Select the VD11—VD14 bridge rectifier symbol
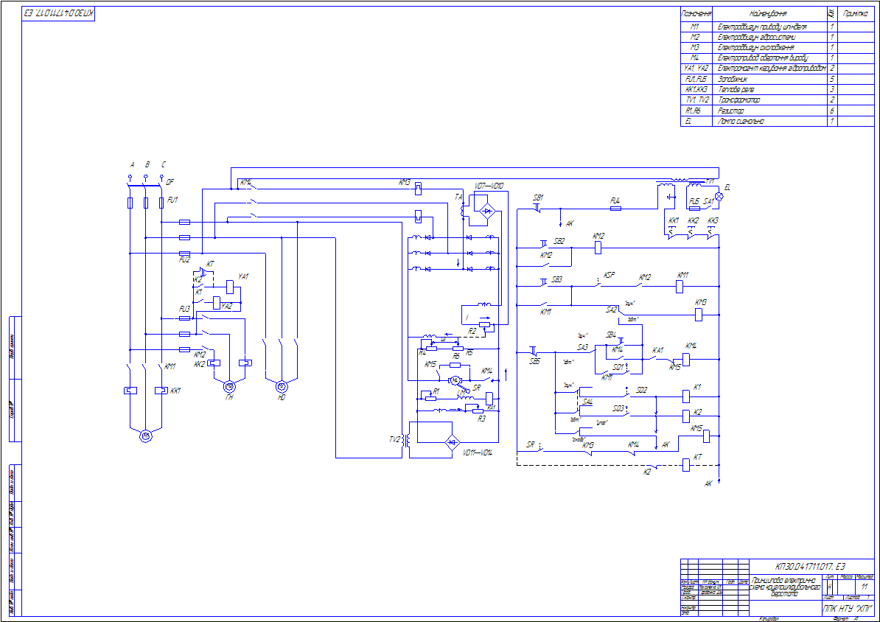This screenshot has height=622, width=880. coord(453,442)
